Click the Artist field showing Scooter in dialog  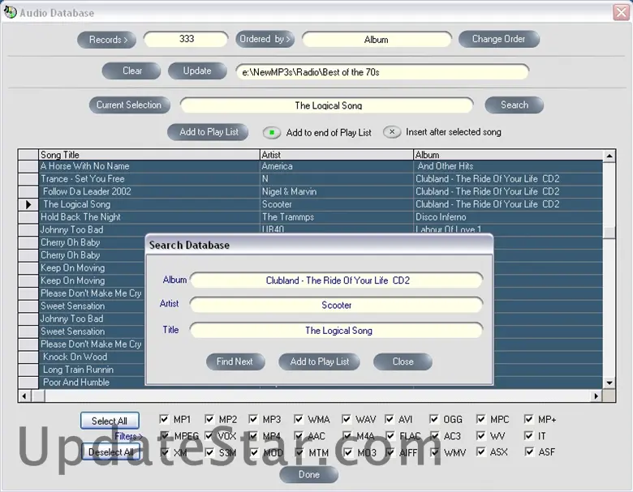point(336,306)
